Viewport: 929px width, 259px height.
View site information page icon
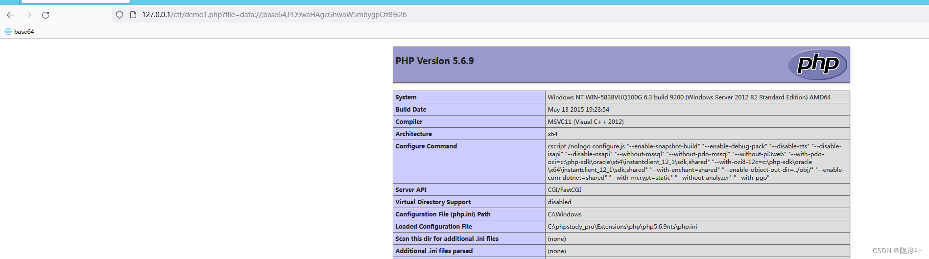pyautogui.click(x=133, y=15)
